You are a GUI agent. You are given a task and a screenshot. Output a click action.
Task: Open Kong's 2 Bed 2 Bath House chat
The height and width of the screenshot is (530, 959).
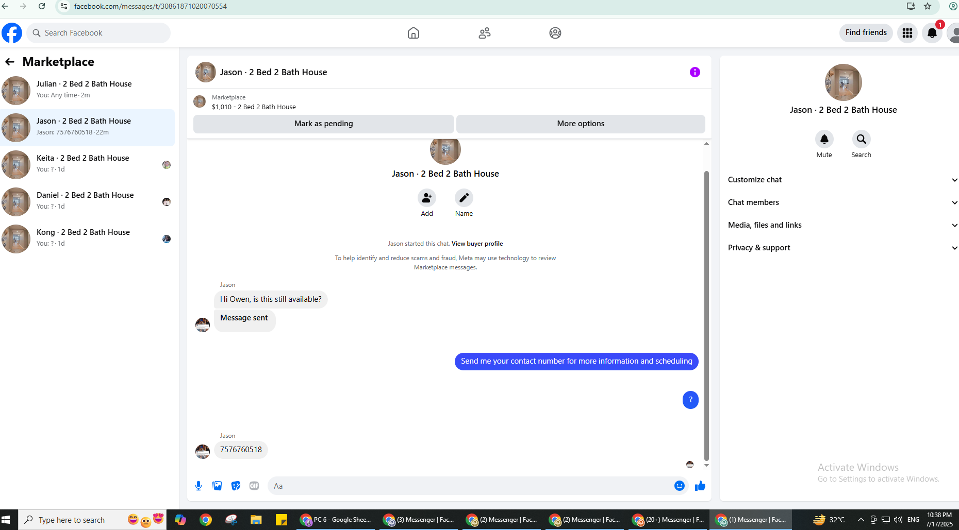(88, 239)
